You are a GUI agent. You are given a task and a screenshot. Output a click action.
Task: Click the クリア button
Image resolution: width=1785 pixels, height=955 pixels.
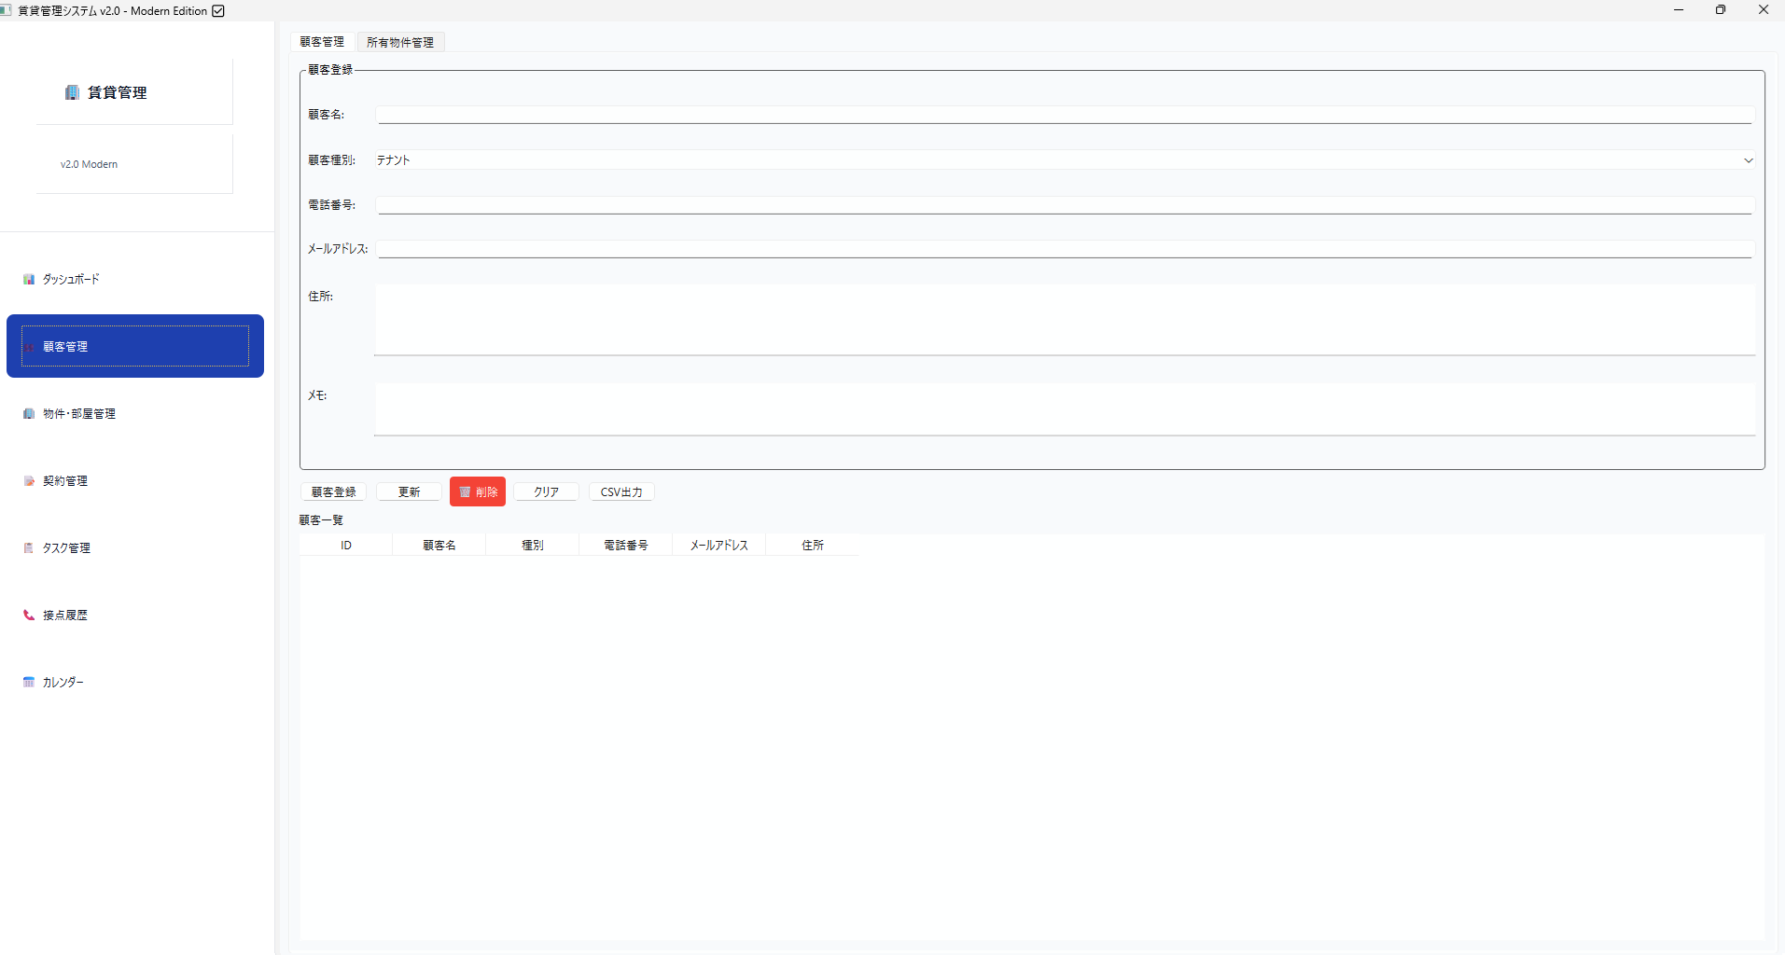(546, 491)
